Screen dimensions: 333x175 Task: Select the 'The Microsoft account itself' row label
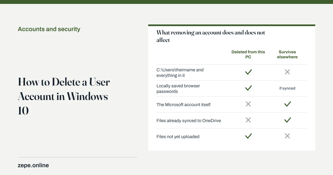click(x=183, y=105)
